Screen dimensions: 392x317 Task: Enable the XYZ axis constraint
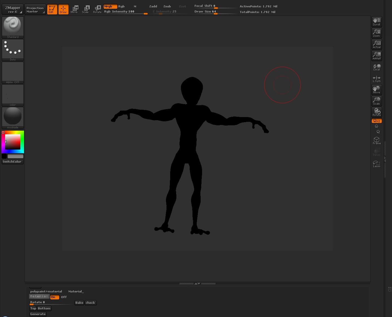pos(376,121)
